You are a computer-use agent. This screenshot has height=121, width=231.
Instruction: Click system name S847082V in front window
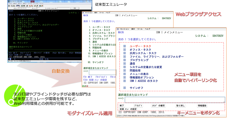[218, 36]
